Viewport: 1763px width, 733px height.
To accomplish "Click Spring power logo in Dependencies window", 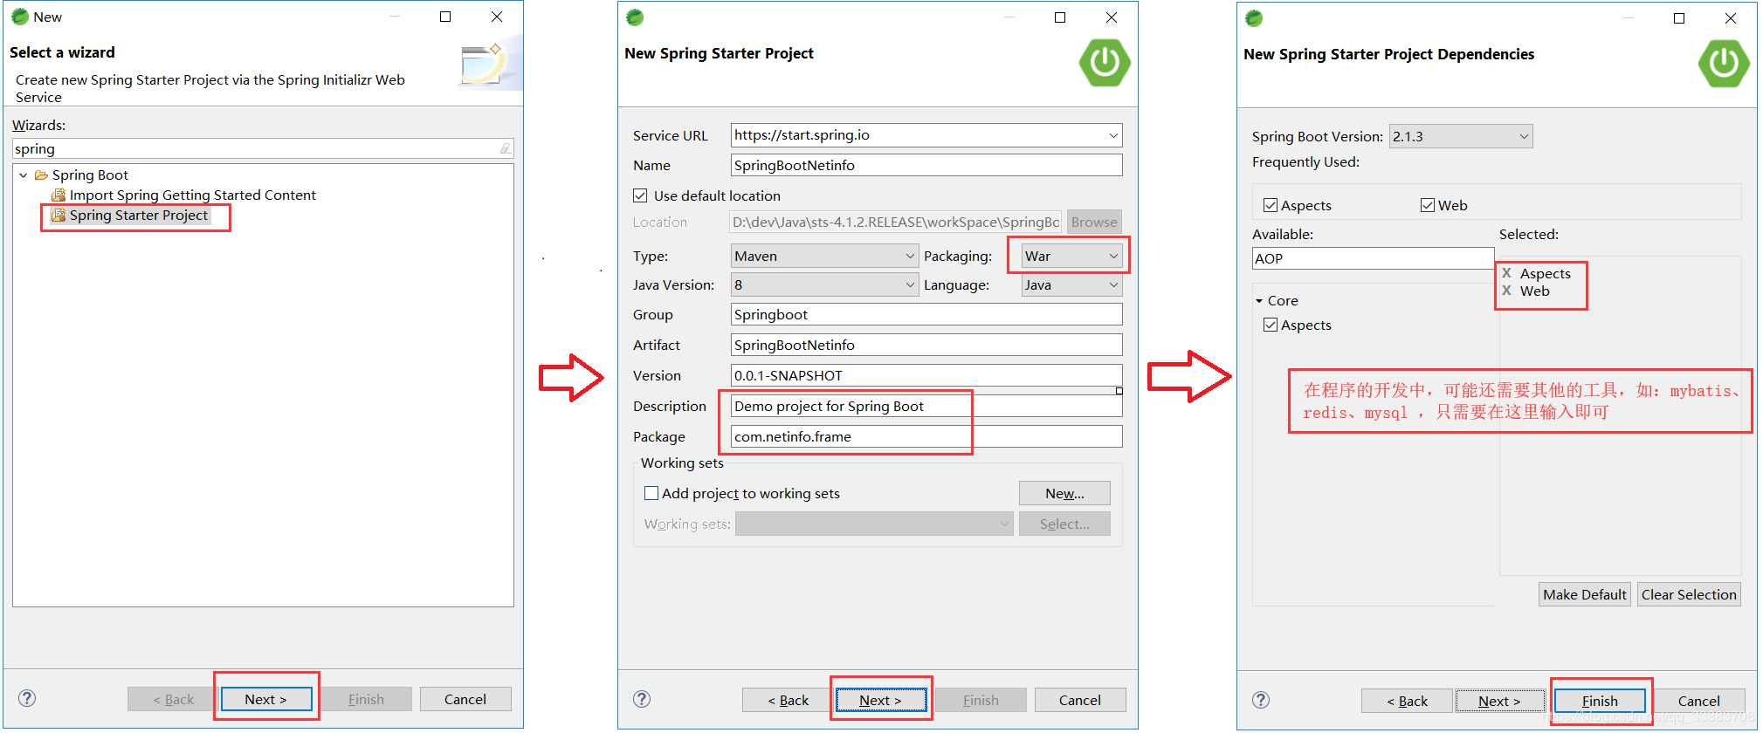I will pos(1724,63).
